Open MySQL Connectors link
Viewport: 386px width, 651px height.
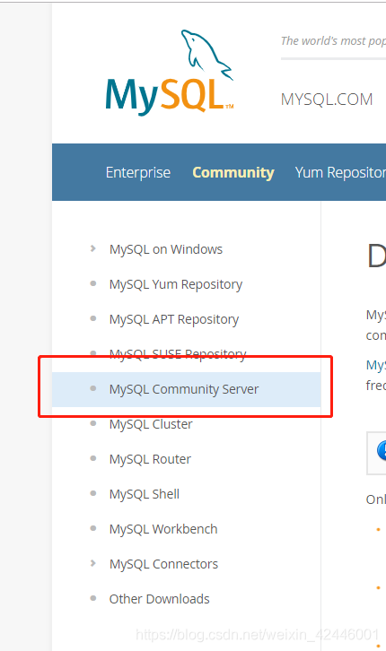[x=163, y=564]
